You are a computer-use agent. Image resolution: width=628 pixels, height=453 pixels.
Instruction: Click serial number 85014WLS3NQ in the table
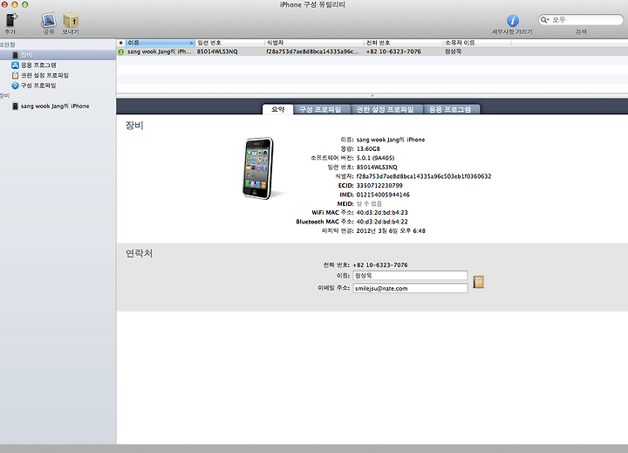[x=217, y=51]
